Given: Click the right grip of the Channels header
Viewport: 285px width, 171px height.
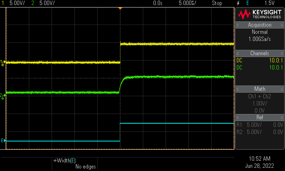Looking at the screenshot, I should pos(282,53).
